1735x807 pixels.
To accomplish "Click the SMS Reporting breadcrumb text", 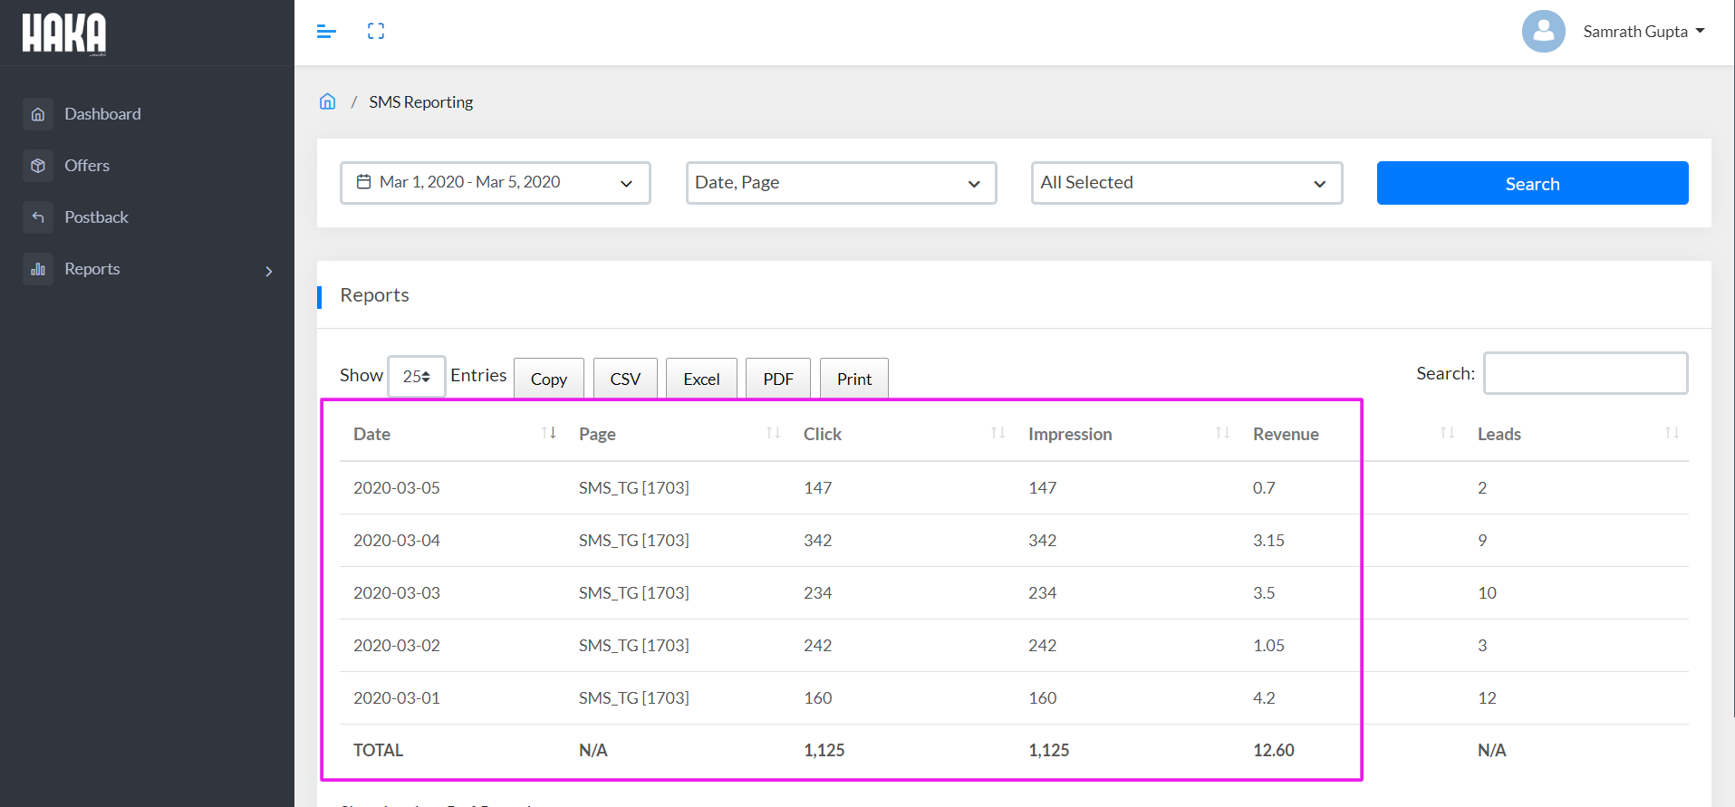I will point(420,102).
